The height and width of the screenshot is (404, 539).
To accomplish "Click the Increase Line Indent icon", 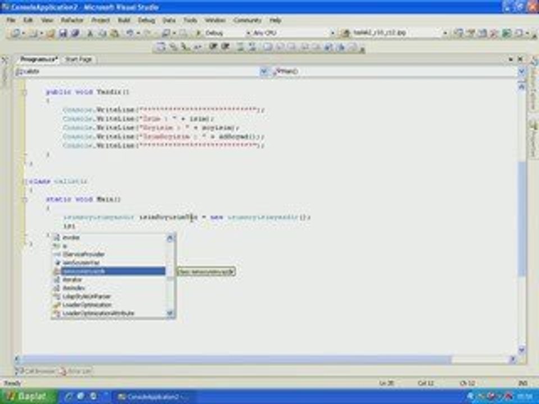I will 226,47.
